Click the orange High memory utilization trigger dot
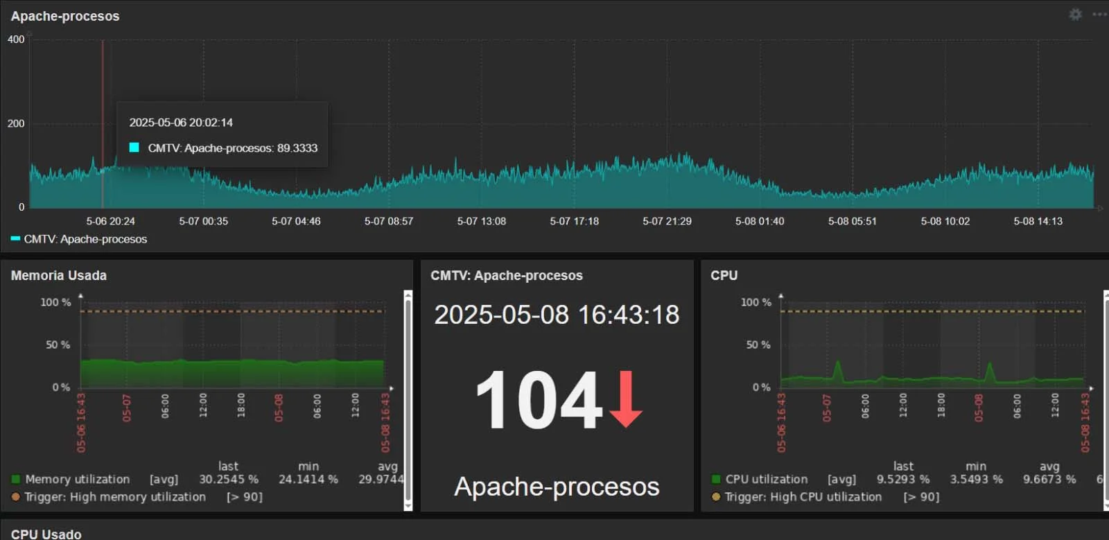 16,496
